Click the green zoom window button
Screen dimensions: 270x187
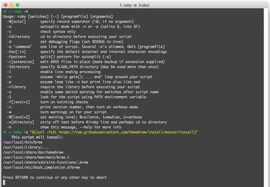(18, 5)
